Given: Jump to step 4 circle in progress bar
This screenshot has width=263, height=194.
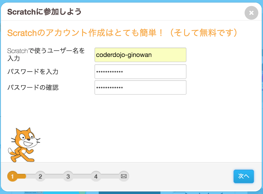Looking at the screenshot, I should click(96, 176).
